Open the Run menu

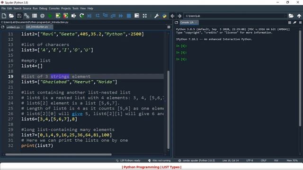35,8
